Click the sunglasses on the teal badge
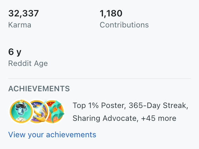The image size is (199, 149). (x=21, y=106)
